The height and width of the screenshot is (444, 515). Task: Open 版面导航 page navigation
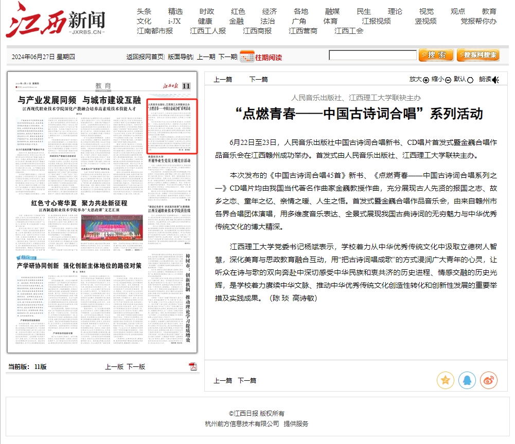(180, 57)
